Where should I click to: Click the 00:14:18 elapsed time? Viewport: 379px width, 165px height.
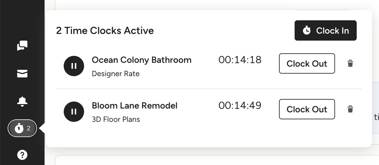[240, 60]
